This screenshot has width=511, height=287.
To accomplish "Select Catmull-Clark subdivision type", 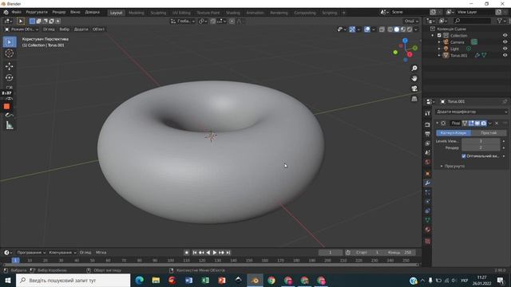I will pyautogui.click(x=454, y=133).
